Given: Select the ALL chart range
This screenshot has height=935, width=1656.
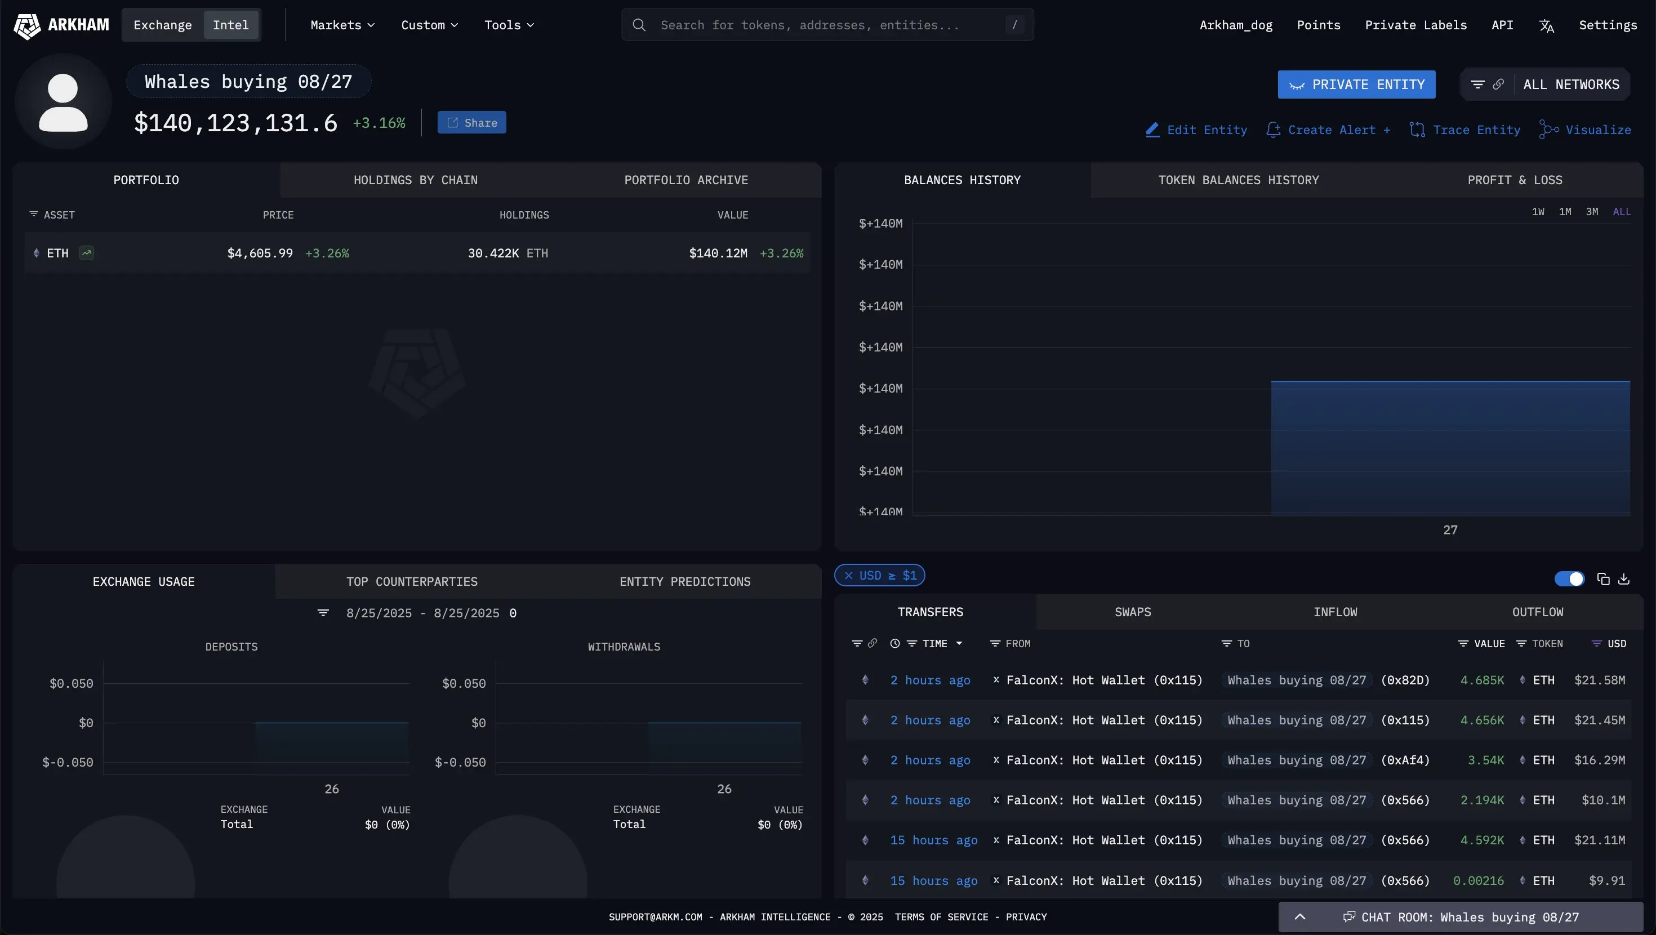Looking at the screenshot, I should (x=1621, y=212).
